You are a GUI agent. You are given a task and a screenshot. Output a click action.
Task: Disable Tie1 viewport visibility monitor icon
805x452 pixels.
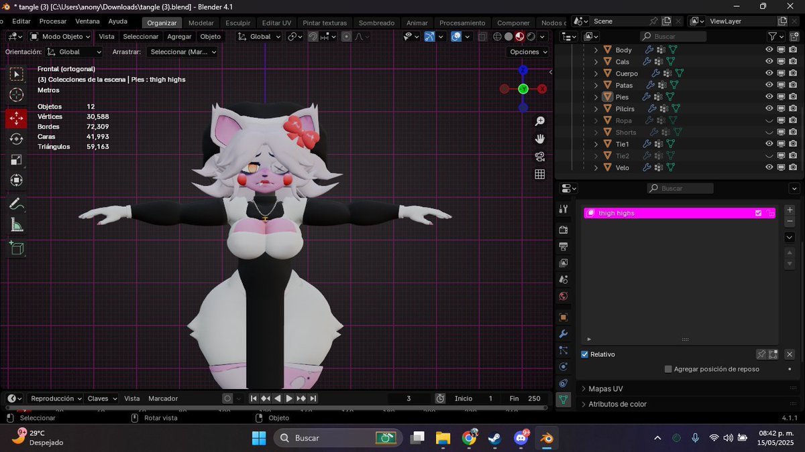point(780,143)
